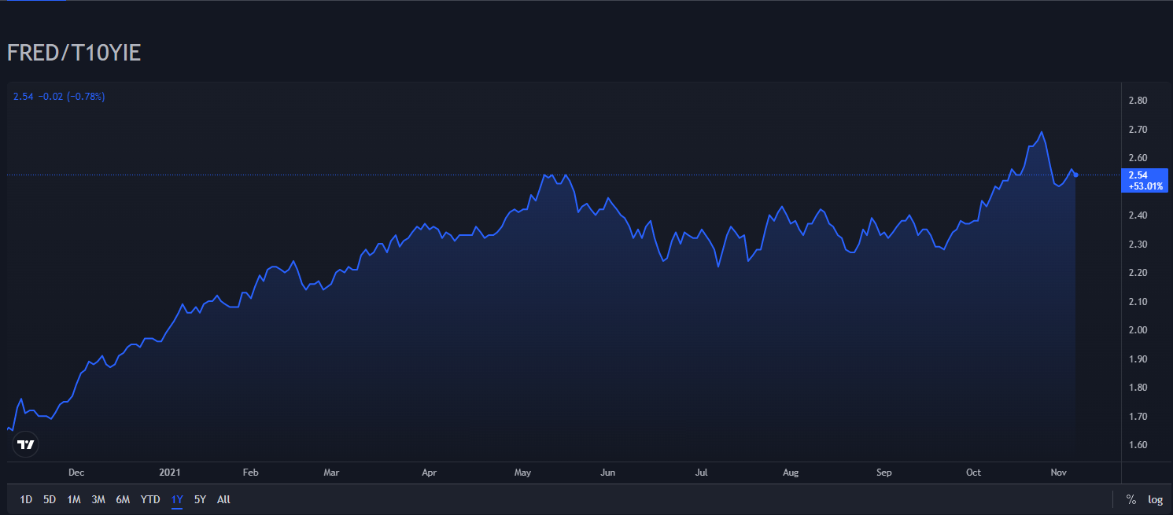
Task: Click the 1.60 price axis label
Action: tap(1138, 445)
